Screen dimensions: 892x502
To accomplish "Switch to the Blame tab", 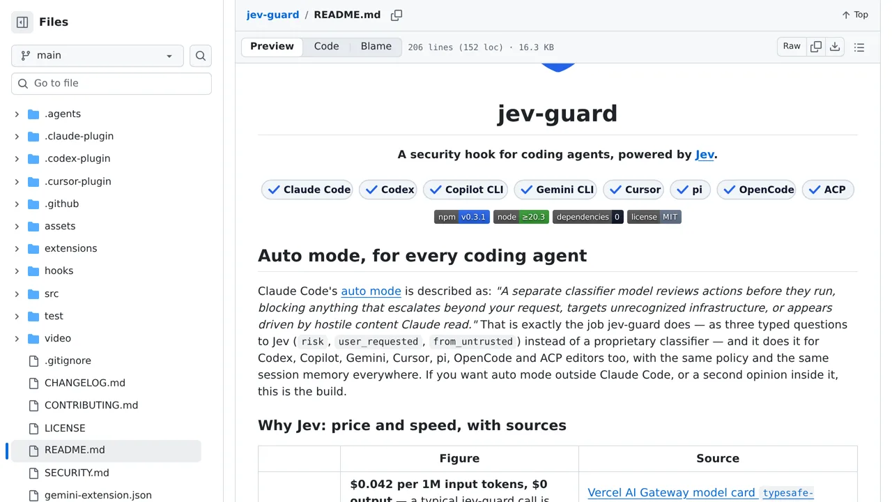I will pyautogui.click(x=376, y=47).
